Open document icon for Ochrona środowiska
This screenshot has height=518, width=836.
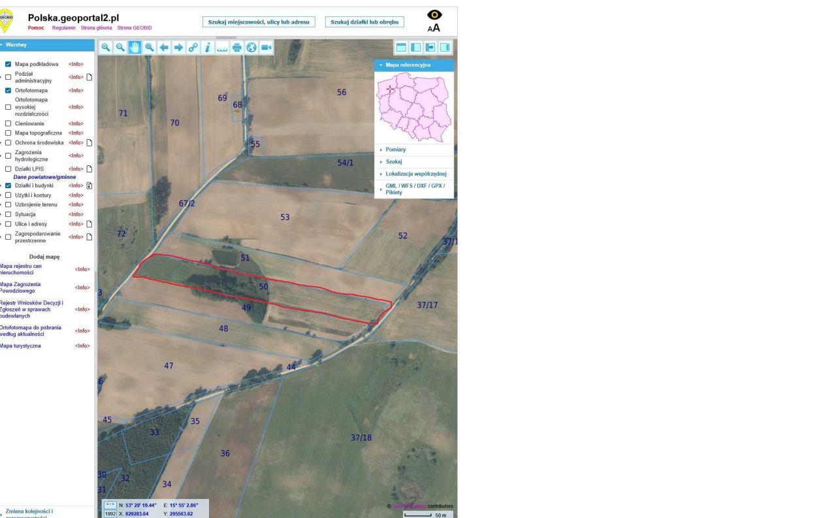coord(89,142)
